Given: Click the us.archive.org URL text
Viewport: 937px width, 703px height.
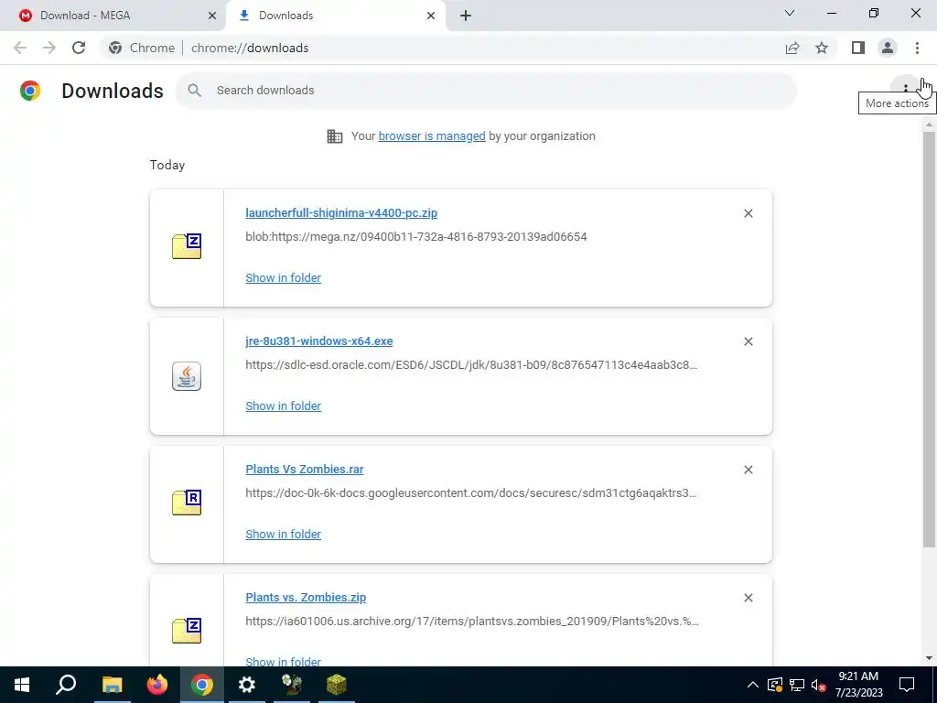Looking at the screenshot, I should coord(472,622).
